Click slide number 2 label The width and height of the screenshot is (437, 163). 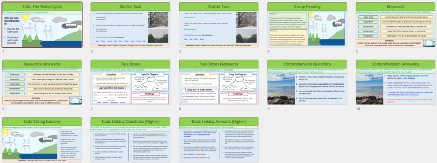pos(92,51)
